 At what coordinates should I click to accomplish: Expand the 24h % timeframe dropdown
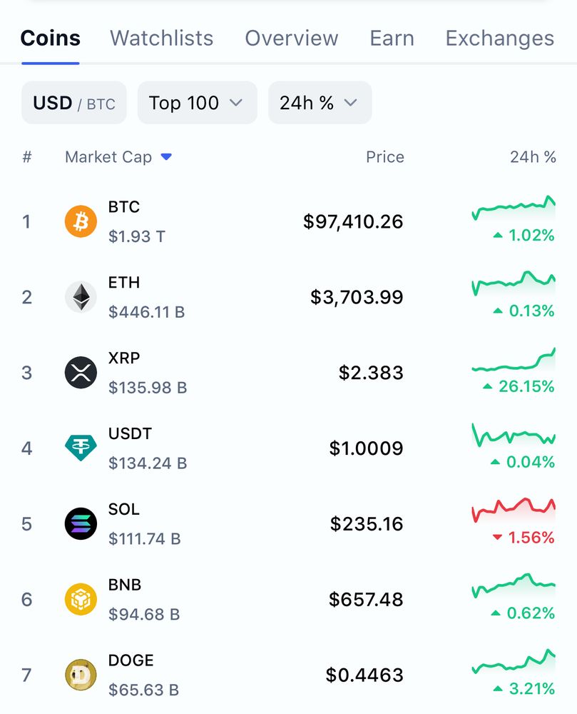[x=320, y=103]
